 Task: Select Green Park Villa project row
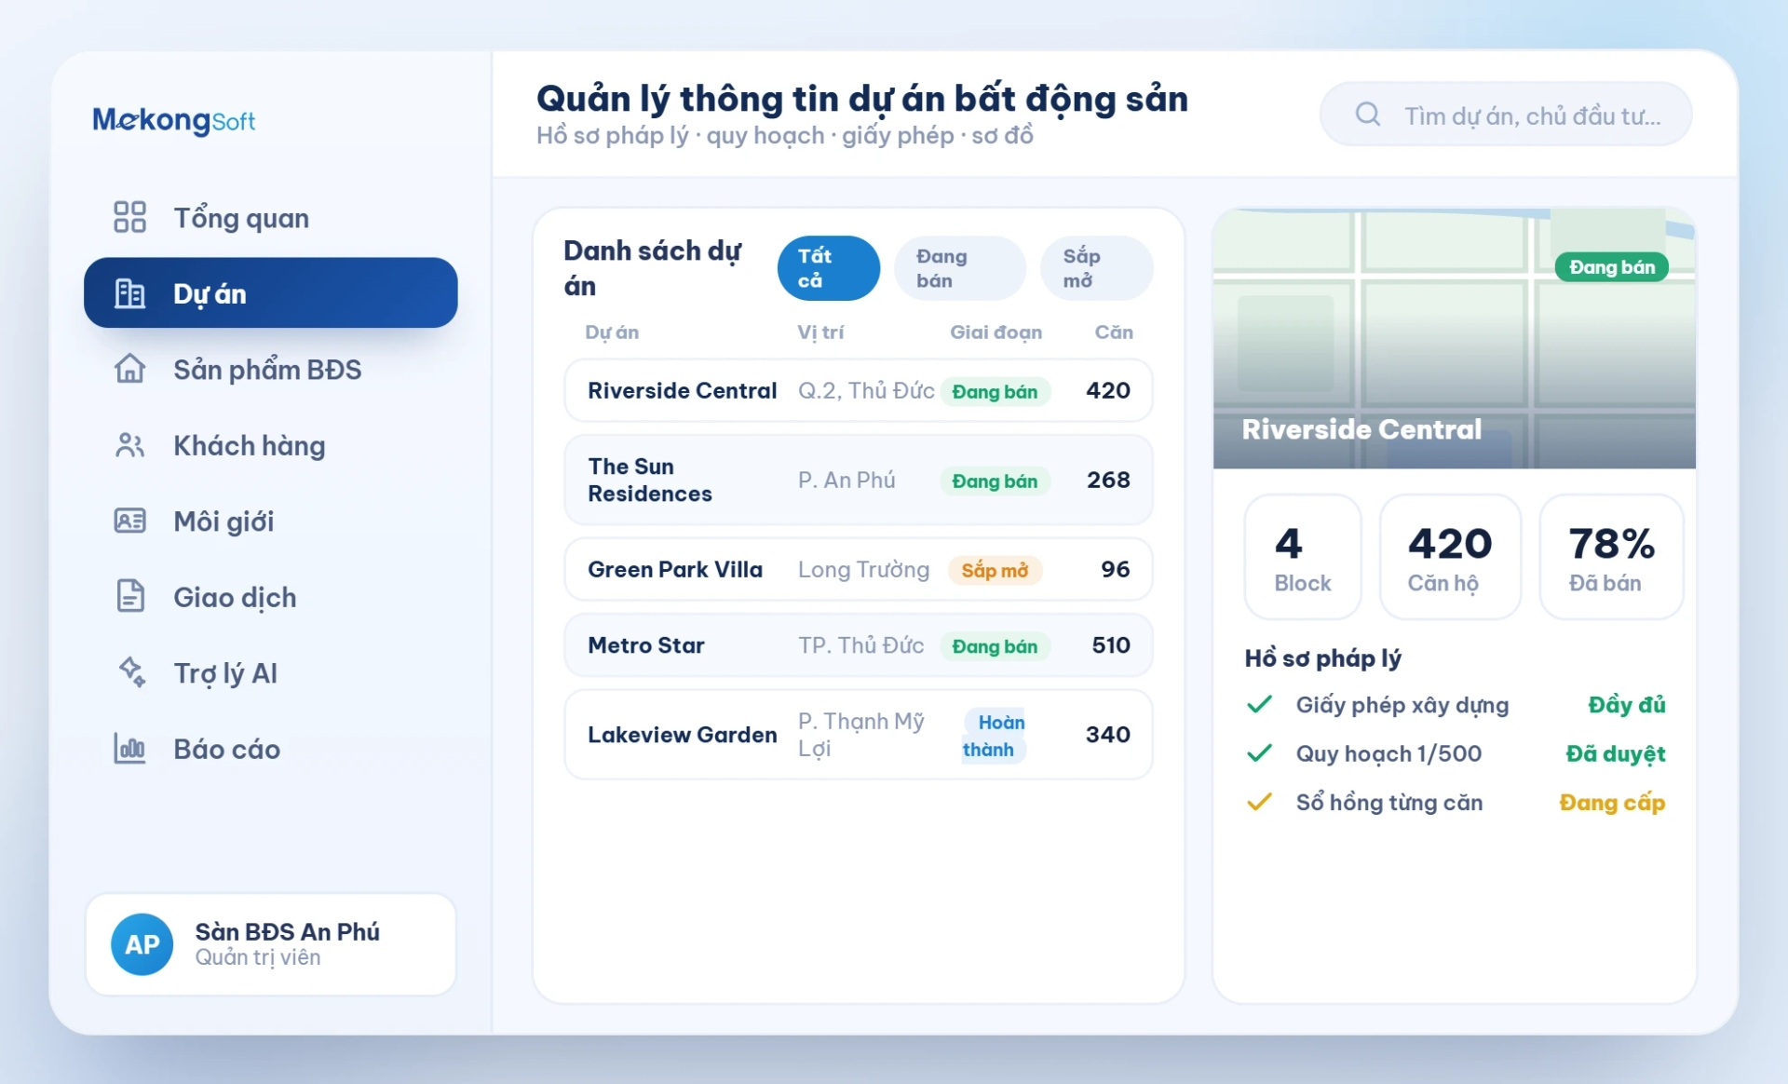[858, 569]
